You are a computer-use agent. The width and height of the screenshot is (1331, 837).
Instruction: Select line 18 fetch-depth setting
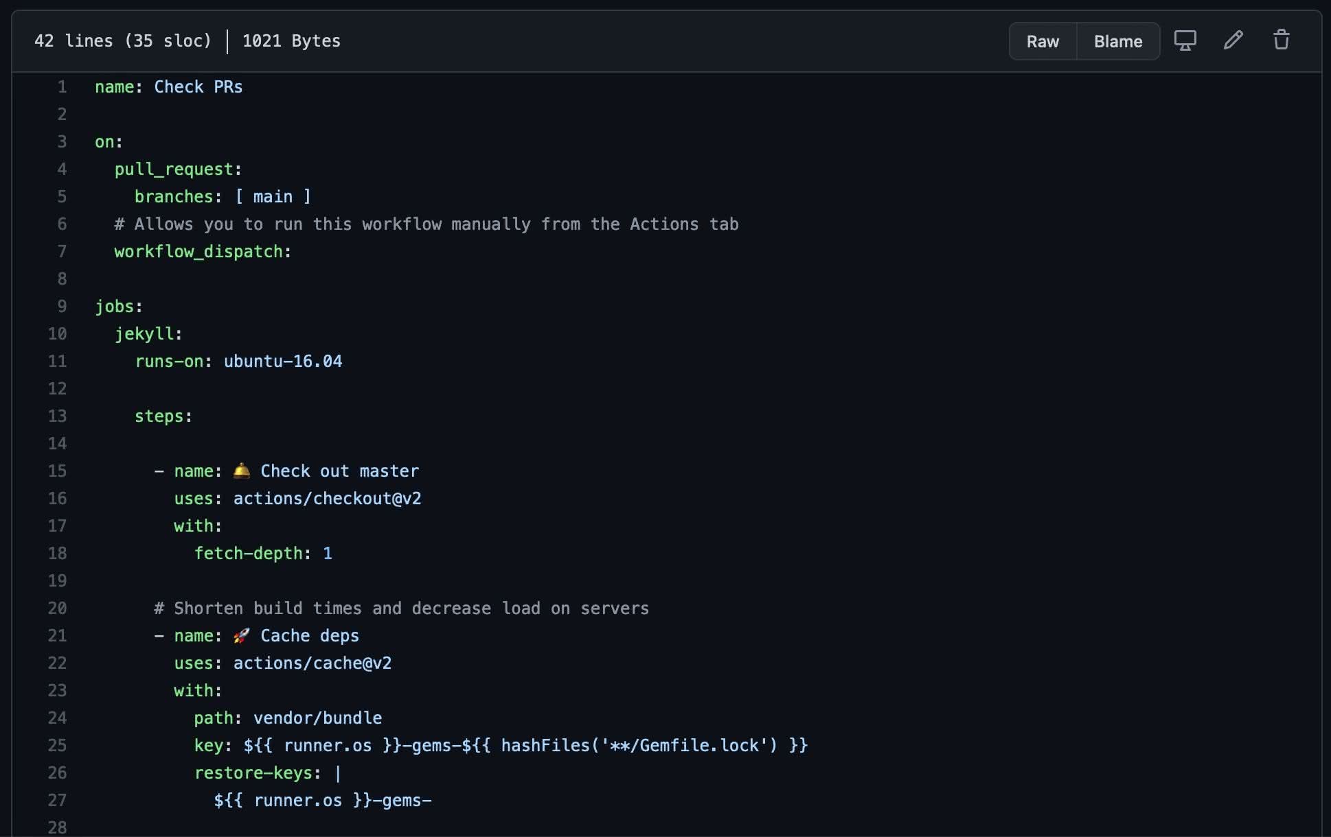[58, 553]
